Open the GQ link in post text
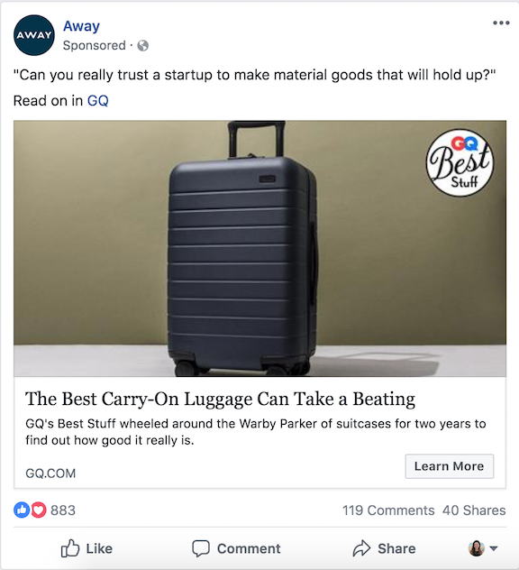The width and height of the screenshot is (519, 570). (97, 101)
